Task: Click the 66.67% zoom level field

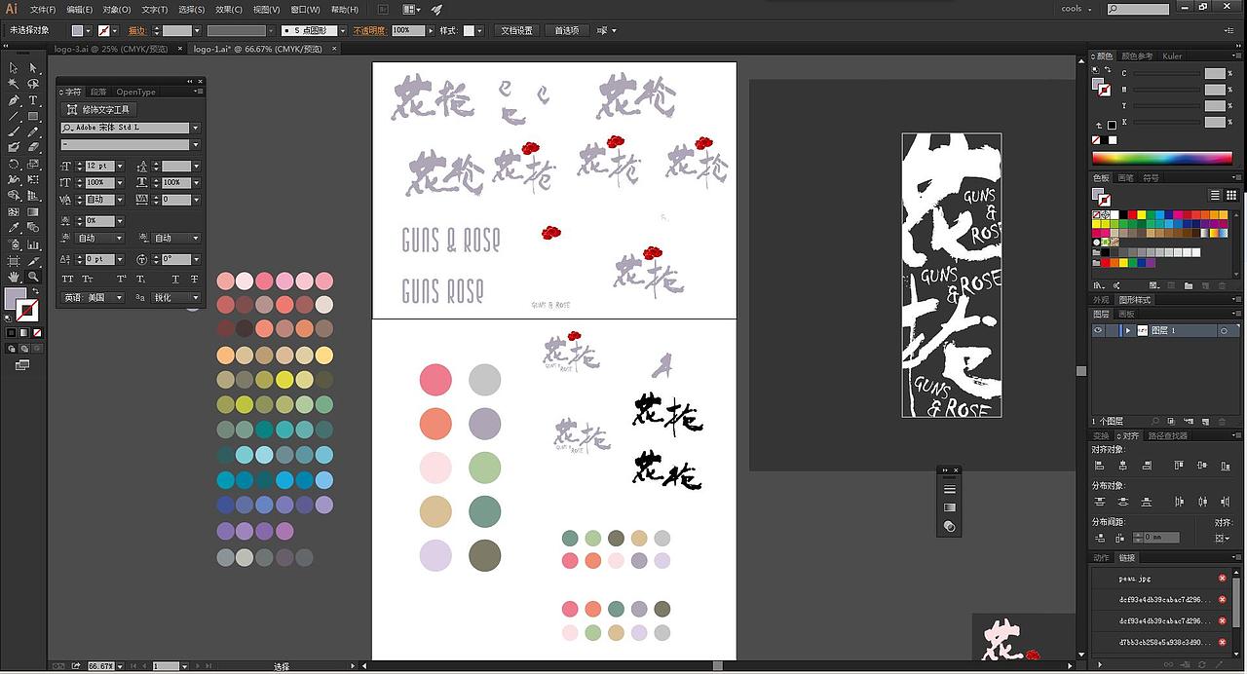Action: coord(99,666)
